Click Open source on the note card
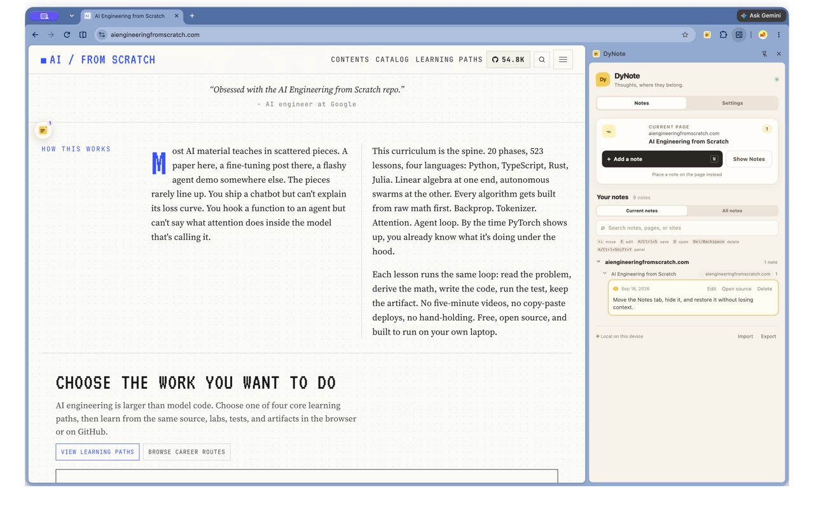 (x=736, y=289)
